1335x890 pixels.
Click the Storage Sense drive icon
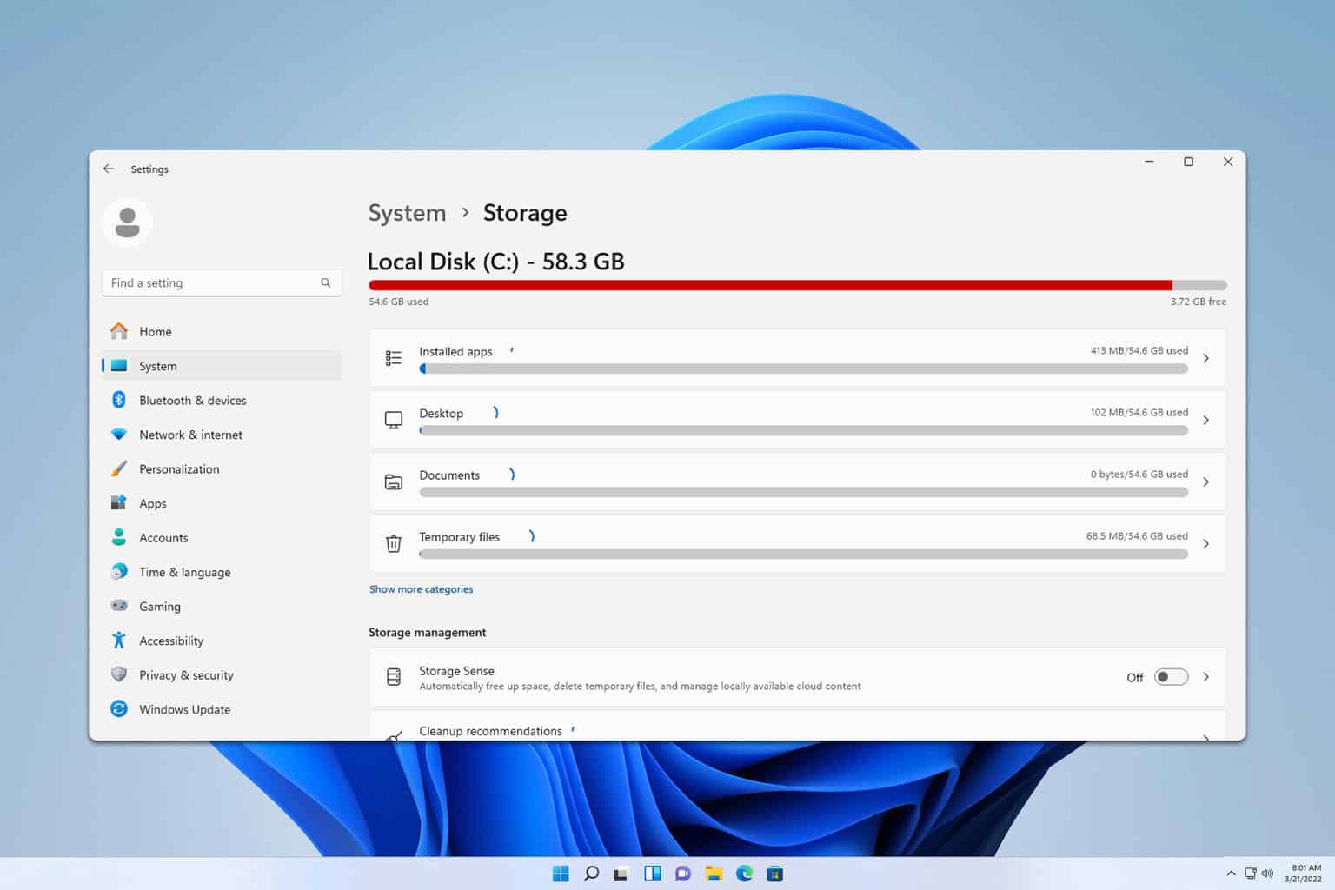(394, 676)
